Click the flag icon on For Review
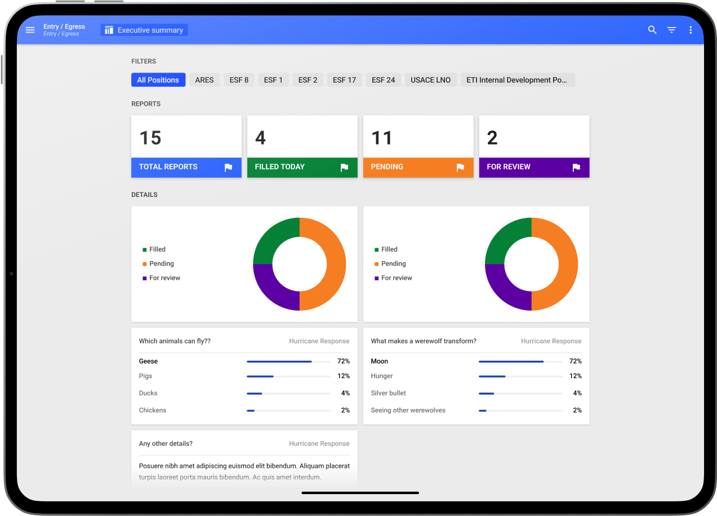 (576, 167)
